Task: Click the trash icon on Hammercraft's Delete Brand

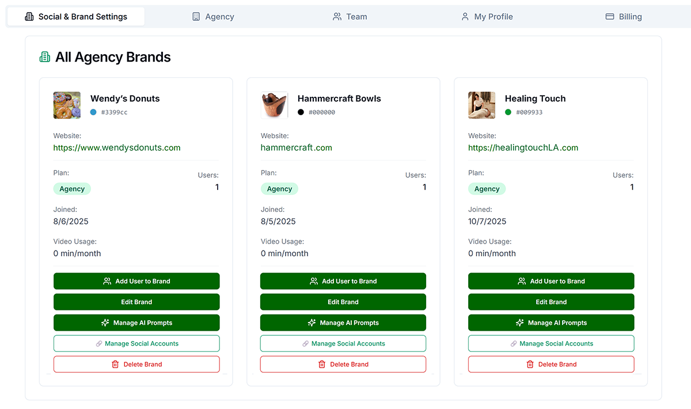Action: click(x=321, y=364)
